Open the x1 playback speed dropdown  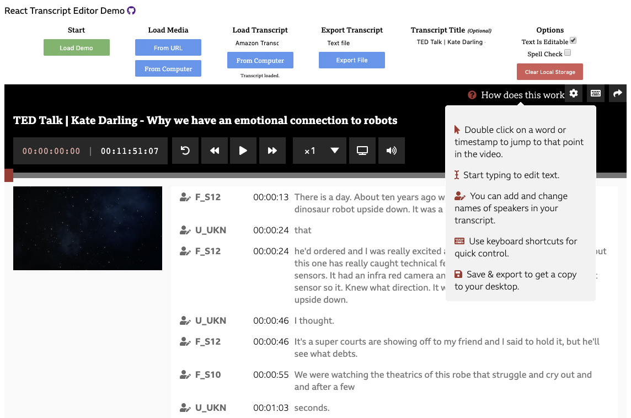(319, 151)
